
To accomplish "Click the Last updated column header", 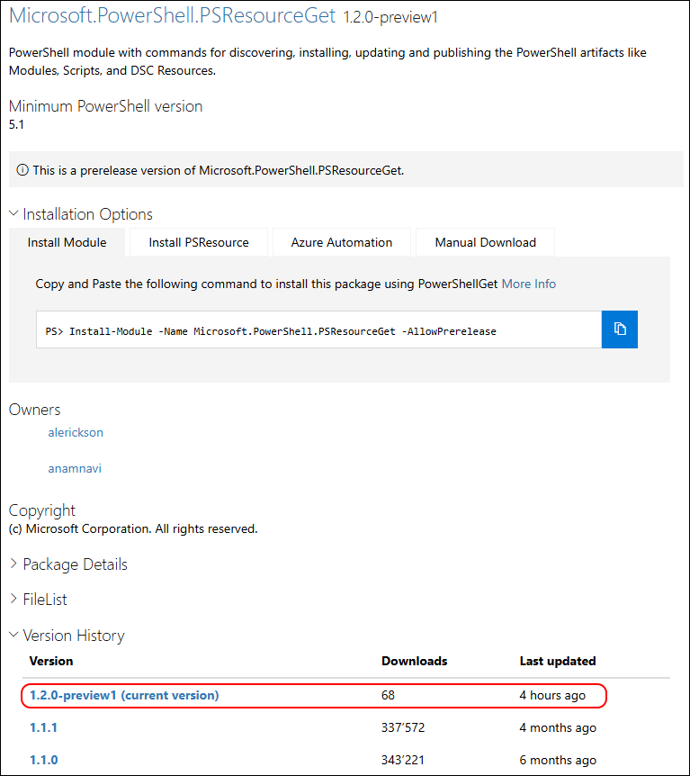I will [558, 661].
